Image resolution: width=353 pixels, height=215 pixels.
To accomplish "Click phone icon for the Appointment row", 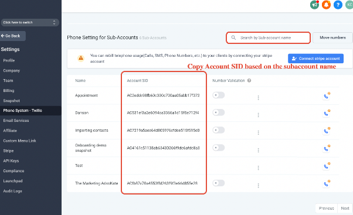I will [x=326, y=96].
